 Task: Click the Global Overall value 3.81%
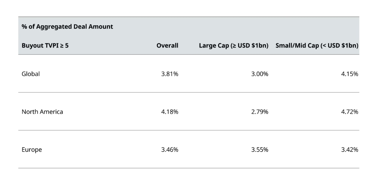pos(170,74)
